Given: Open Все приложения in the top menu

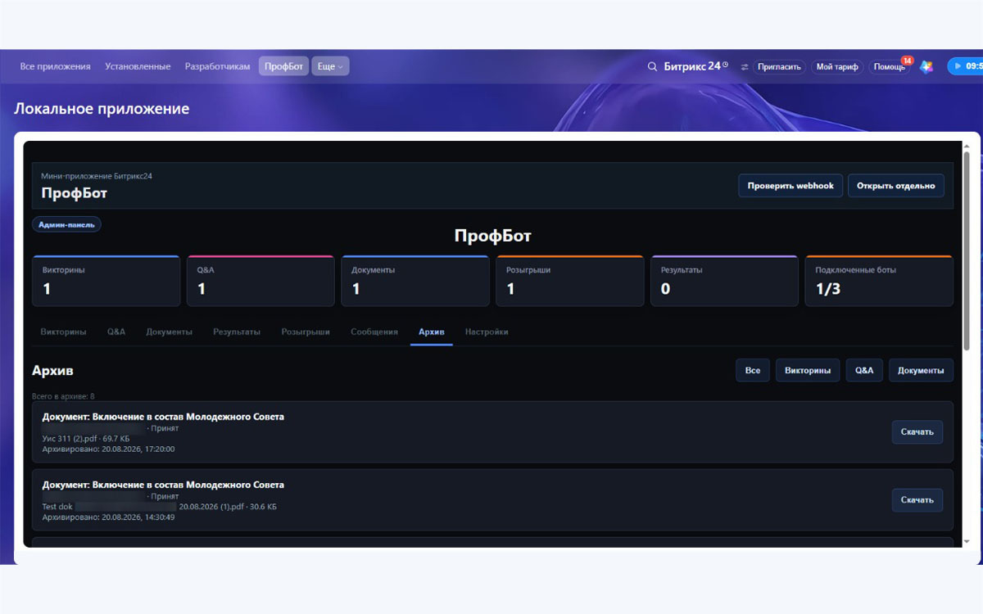Looking at the screenshot, I should pyautogui.click(x=56, y=66).
